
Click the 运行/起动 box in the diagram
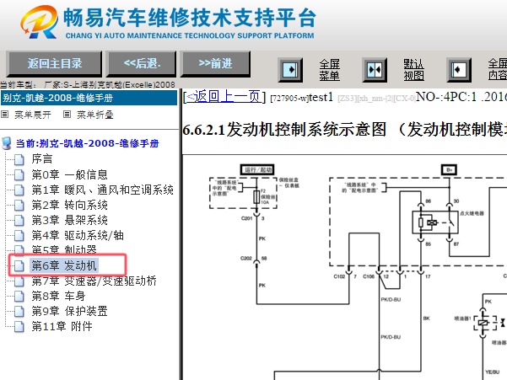coord(257,169)
